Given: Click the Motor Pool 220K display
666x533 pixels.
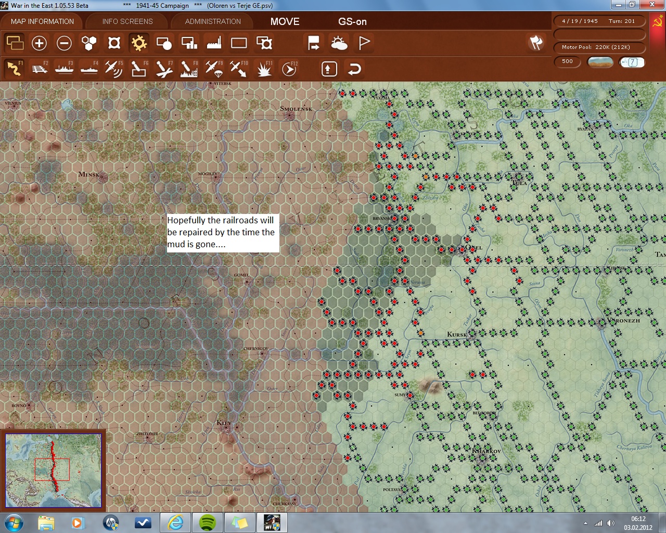Looking at the screenshot, I should pos(599,47).
